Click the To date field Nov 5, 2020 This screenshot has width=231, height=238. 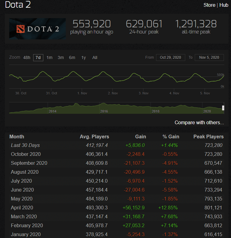[209, 58]
